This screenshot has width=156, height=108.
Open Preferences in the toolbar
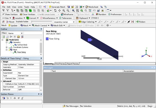[115, 14]
